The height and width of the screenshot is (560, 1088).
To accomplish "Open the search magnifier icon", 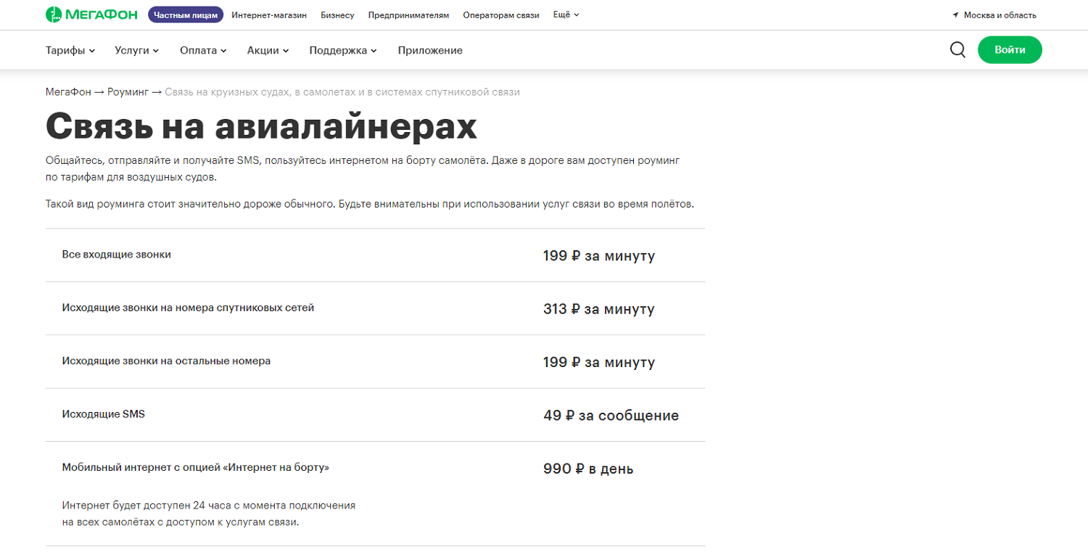I will (957, 50).
